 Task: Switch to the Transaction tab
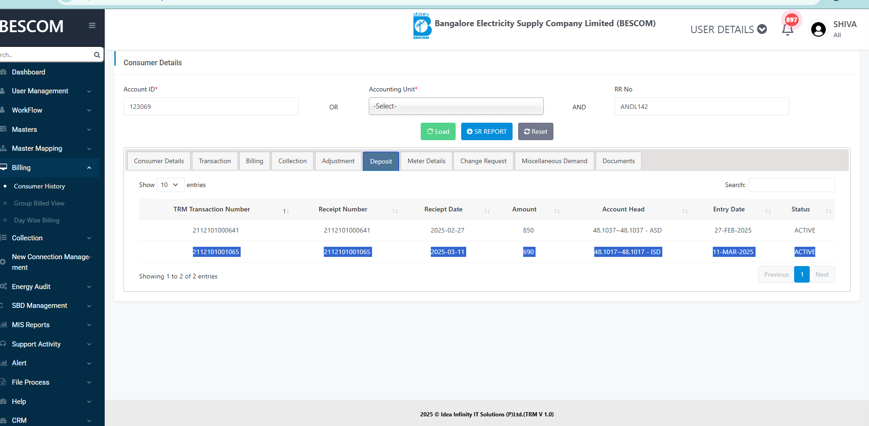click(x=215, y=161)
